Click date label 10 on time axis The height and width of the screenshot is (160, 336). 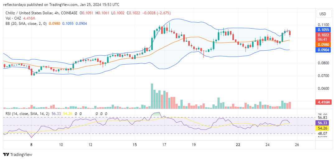point(61,144)
